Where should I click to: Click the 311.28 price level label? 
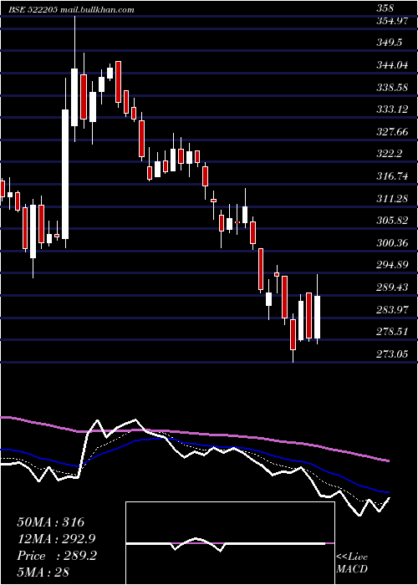point(392,199)
